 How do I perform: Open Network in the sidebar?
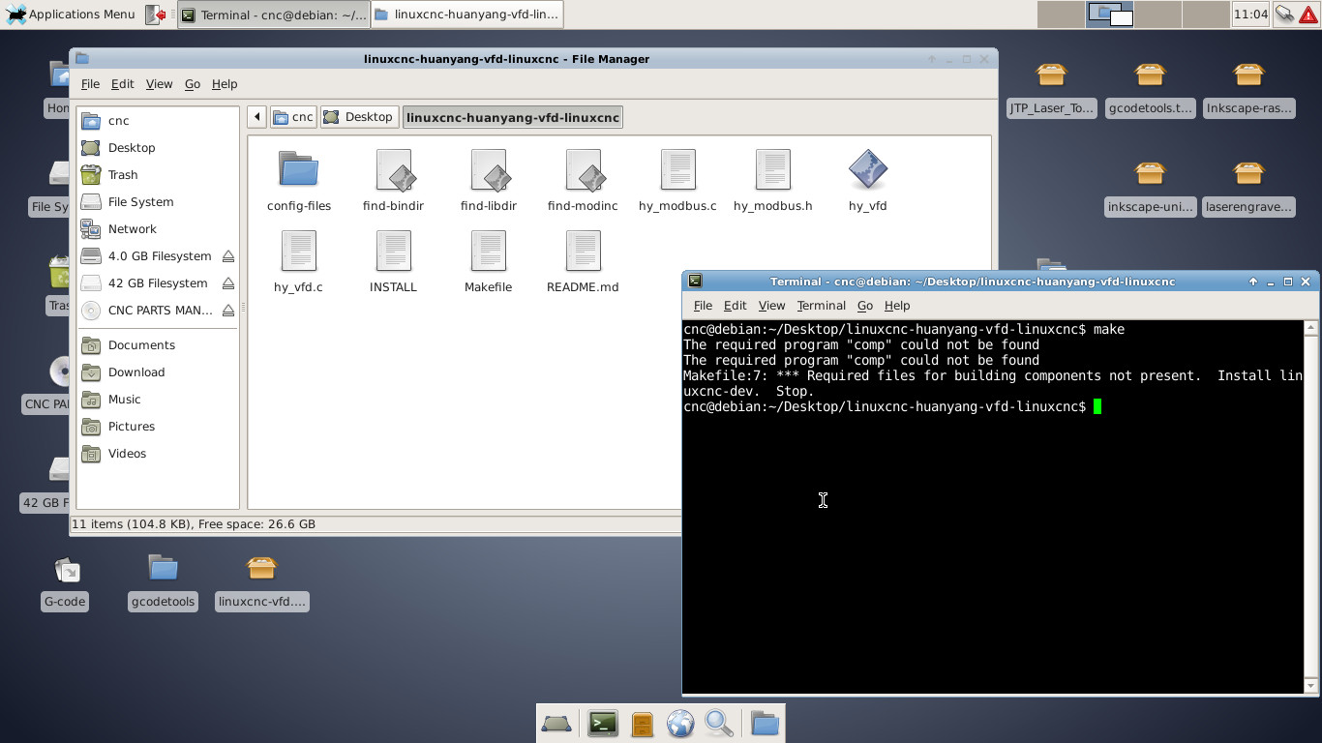(158, 229)
